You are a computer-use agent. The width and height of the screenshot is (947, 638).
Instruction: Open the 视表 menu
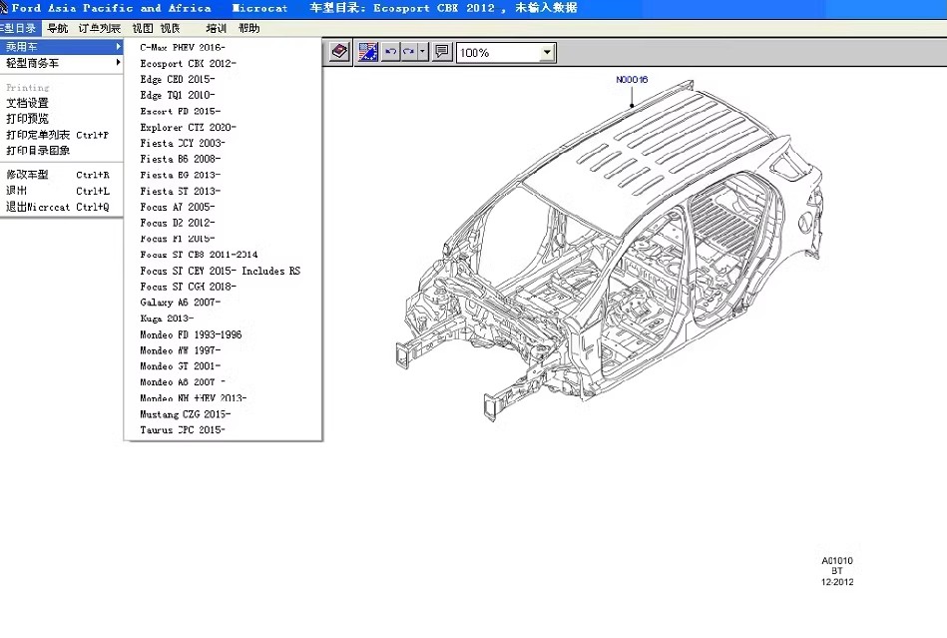click(170, 28)
